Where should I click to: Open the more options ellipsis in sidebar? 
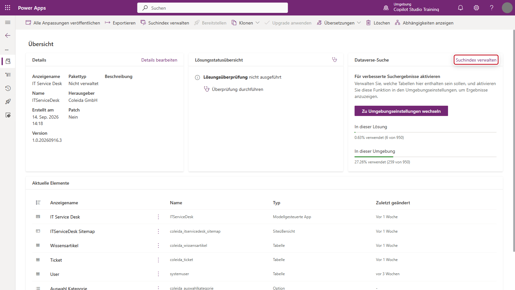pyautogui.click(x=7, y=50)
